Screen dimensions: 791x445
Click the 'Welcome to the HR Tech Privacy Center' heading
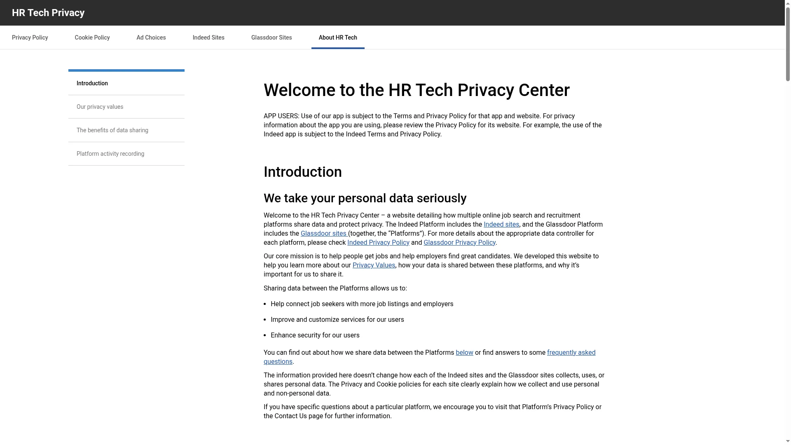417,90
